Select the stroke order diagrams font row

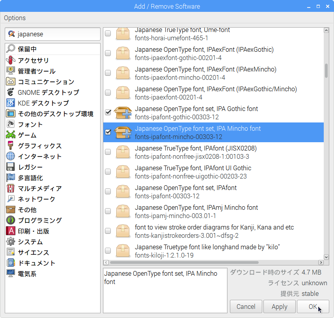click(213, 231)
